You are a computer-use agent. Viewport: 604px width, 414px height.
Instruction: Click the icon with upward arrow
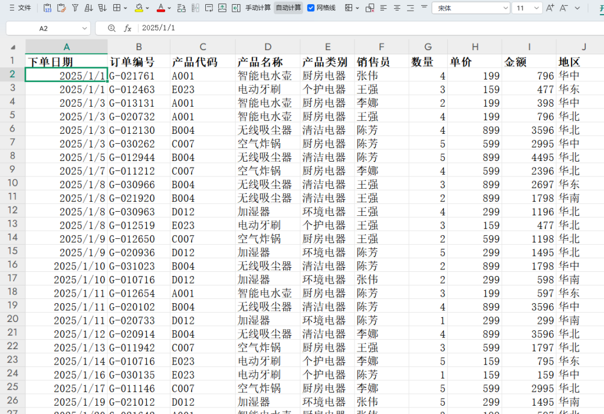(222, 8)
